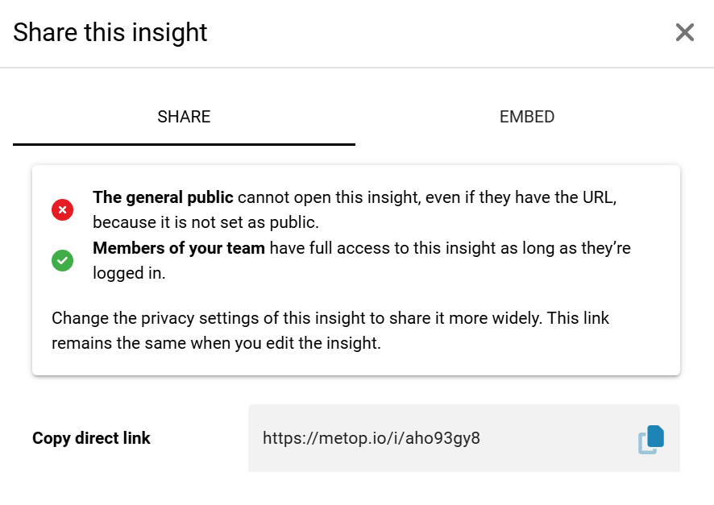The image size is (714, 505).
Task: Copy the direct link with the clipboard icon
Action: click(651, 439)
